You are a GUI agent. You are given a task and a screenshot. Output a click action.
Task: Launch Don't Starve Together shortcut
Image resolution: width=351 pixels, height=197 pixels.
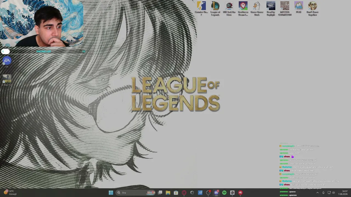click(312, 8)
